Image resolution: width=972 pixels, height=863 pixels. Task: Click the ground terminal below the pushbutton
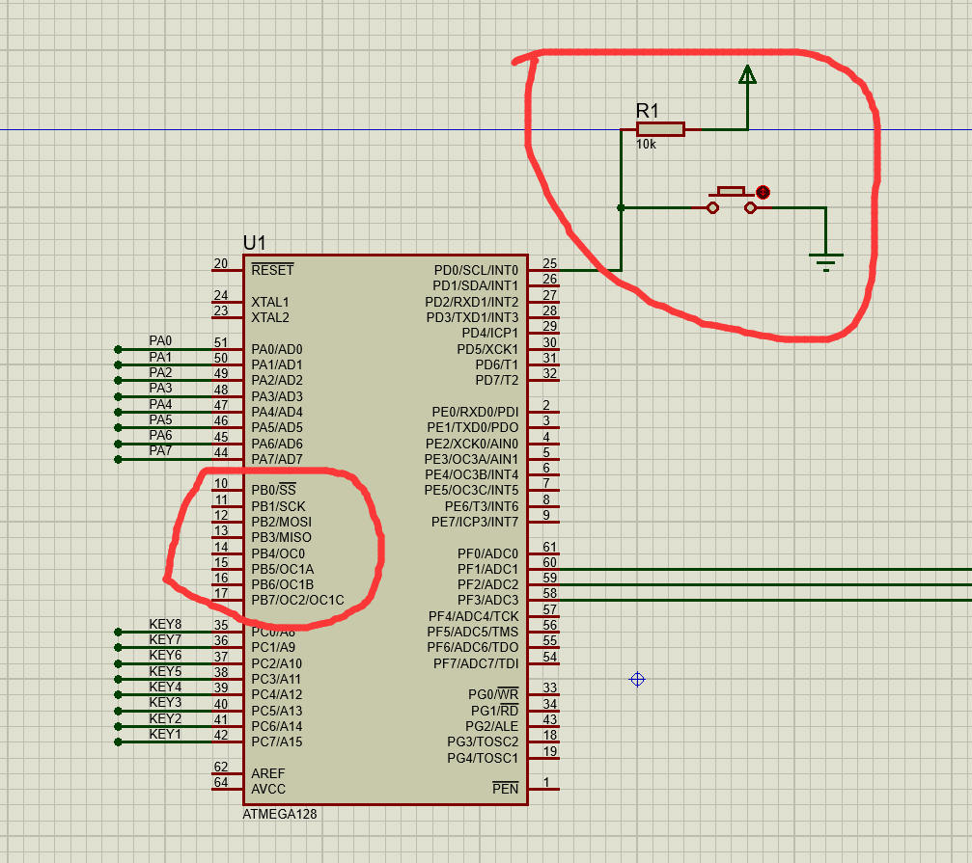(826, 256)
